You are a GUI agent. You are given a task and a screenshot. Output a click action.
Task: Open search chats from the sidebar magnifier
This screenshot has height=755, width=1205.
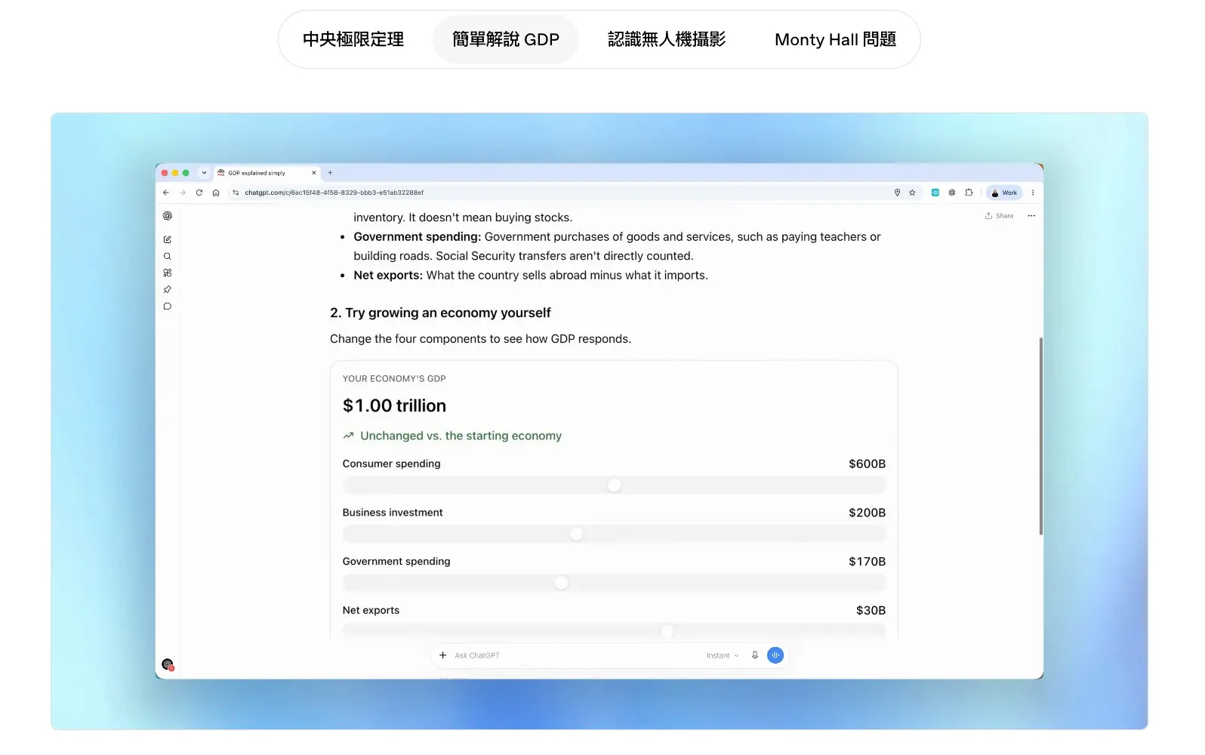pos(168,257)
